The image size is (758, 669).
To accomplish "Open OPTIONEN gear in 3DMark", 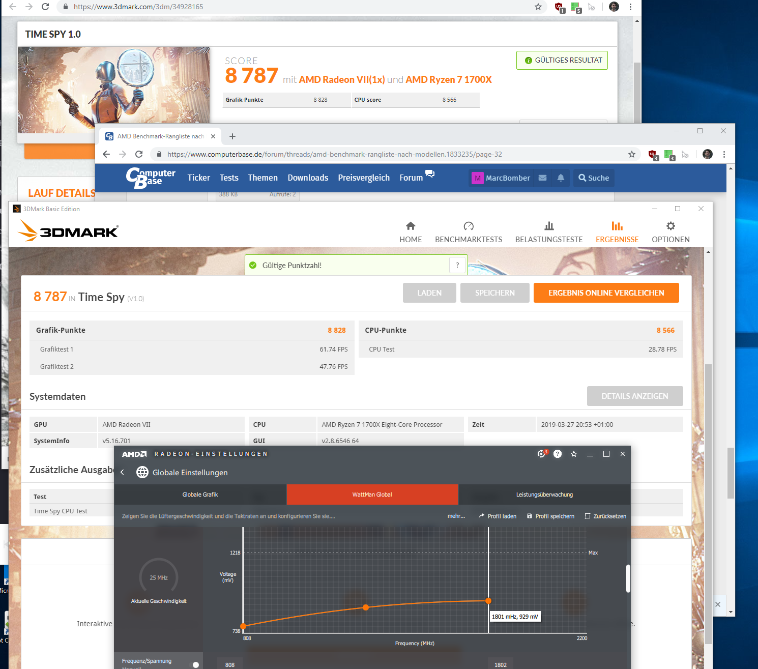I will click(x=670, y=232).
